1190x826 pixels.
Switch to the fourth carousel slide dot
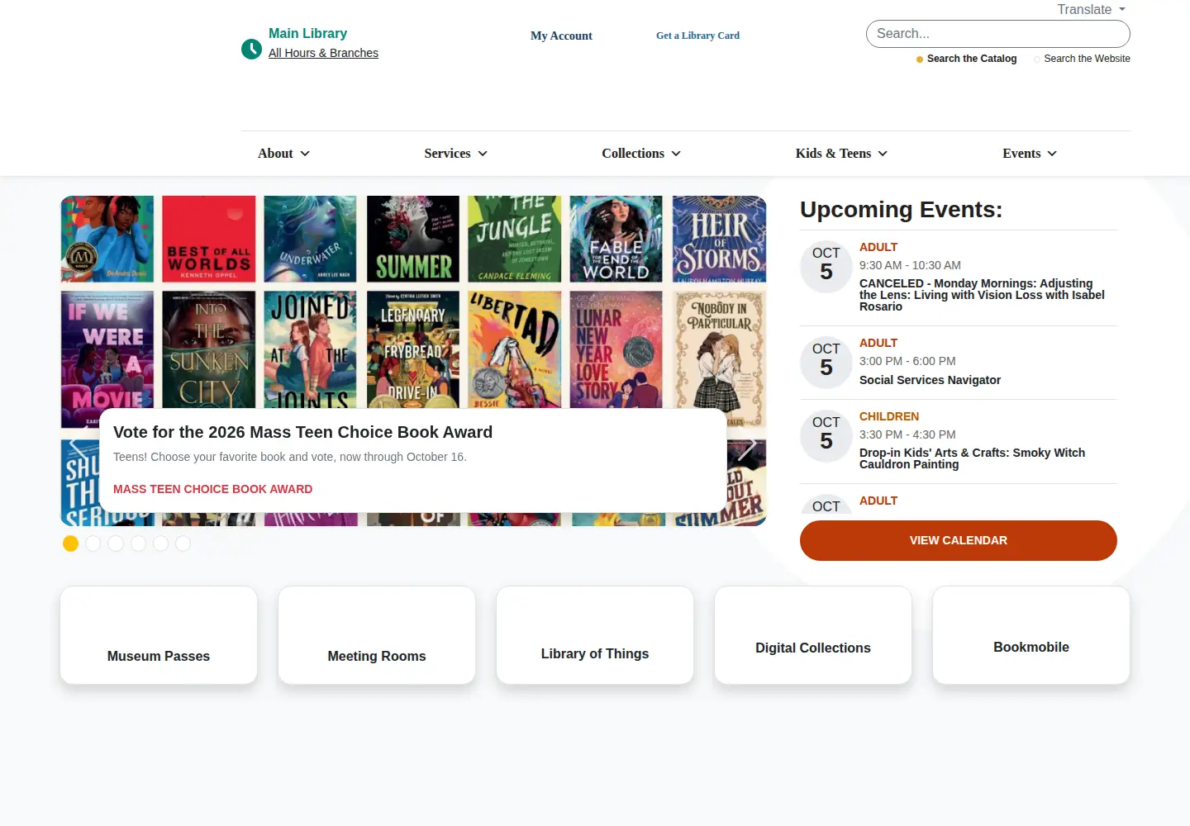138,544
